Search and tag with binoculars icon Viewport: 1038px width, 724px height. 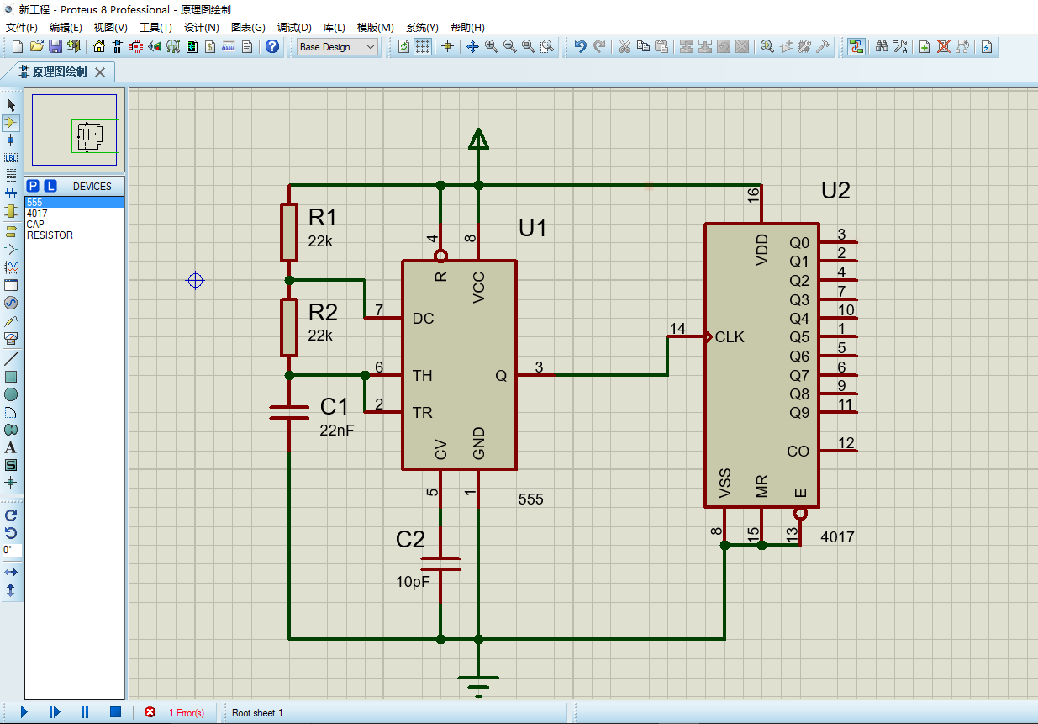click(x=882, y=47)
